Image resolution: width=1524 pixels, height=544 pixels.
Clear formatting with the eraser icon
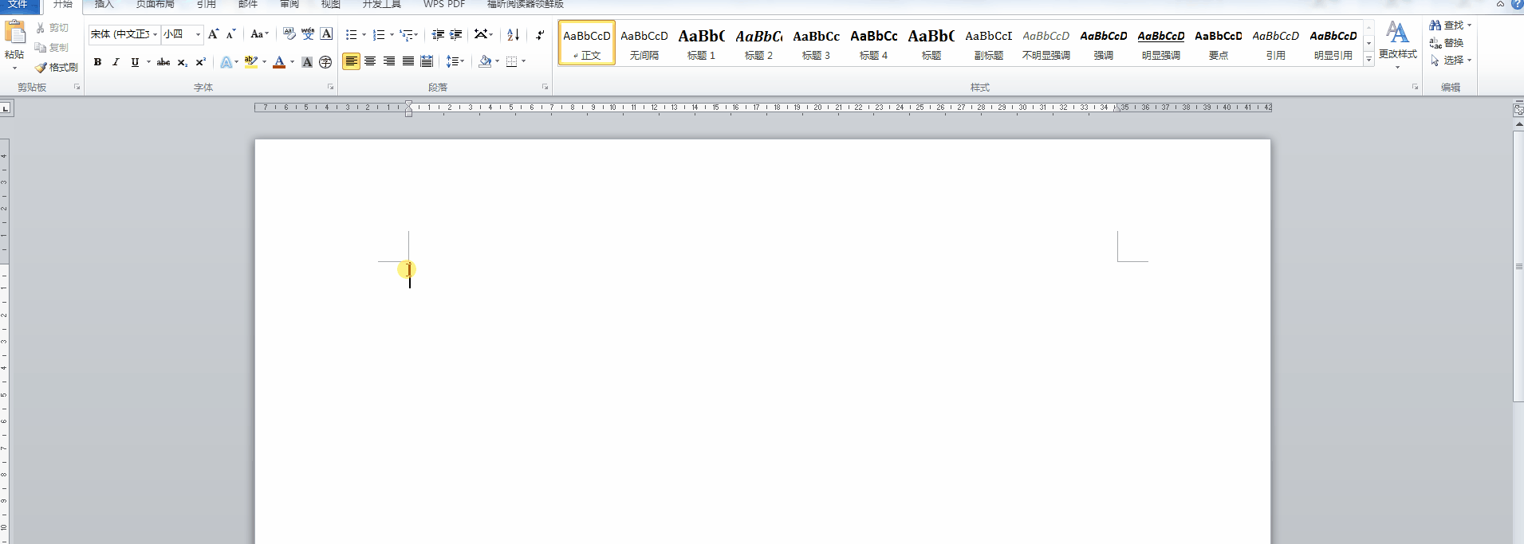[289, 34]
